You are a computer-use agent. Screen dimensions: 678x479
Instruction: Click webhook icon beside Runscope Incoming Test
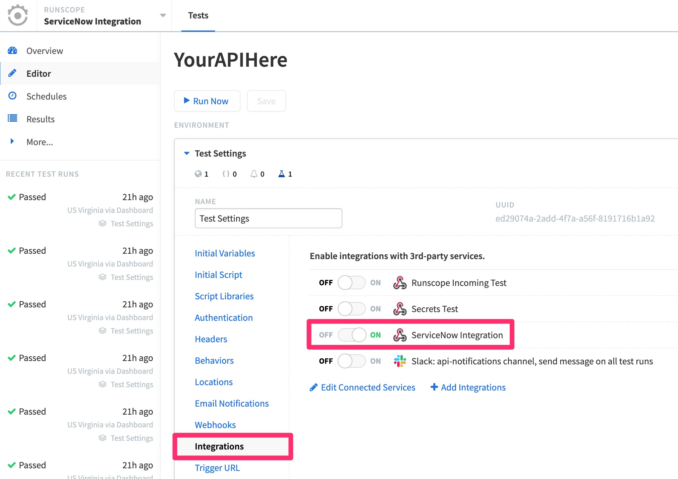click(x=400, y=283)
